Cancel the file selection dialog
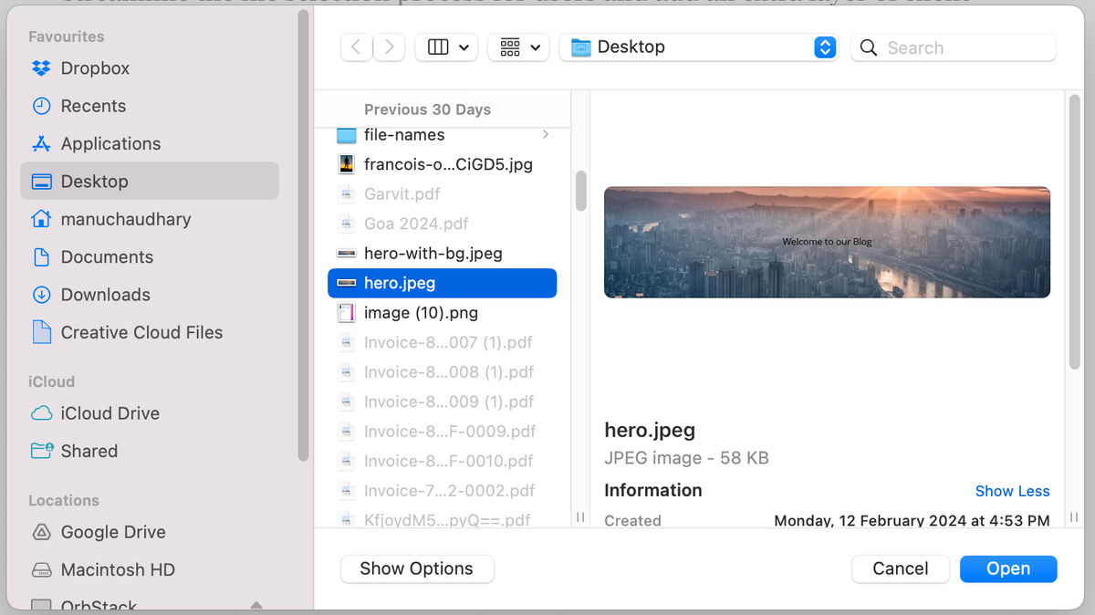The image size is (1095, 615). 900,568
